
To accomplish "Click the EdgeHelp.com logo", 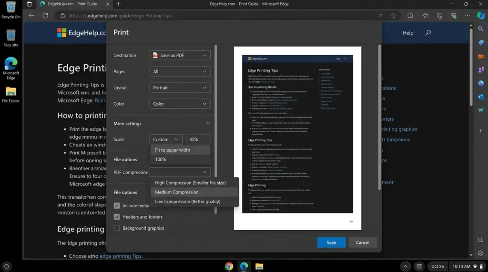I will pos(82,33).
